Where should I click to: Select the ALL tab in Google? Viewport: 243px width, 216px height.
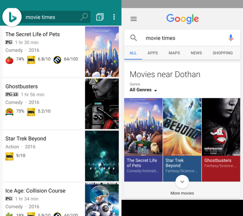(133, 53)
